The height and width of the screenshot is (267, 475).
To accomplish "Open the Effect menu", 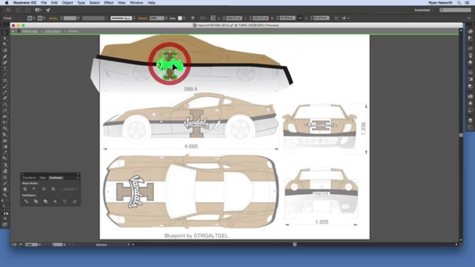I will pyautogui.click(x=109, y=3).
